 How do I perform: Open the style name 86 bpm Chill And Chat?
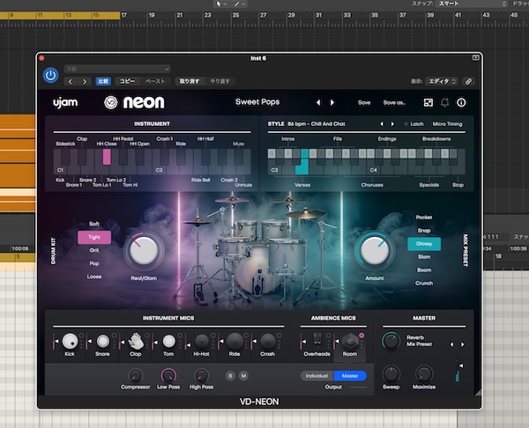tap(317, 123)
